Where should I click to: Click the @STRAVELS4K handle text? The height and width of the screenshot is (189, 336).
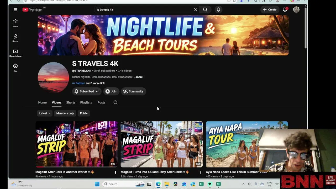tap(82, 71)
